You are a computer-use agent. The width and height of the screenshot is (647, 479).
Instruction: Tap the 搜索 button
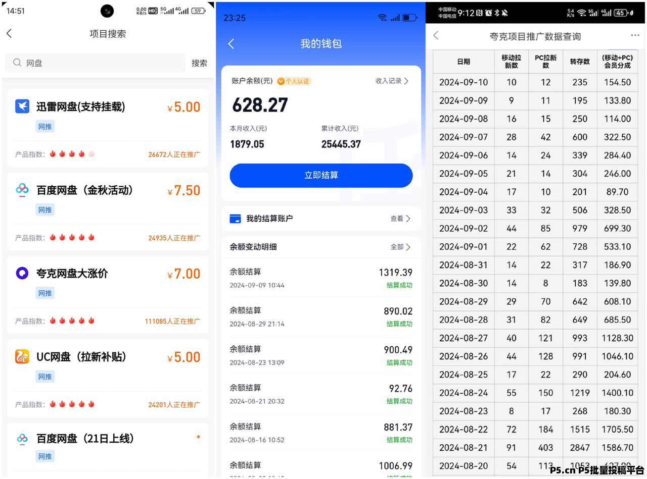tap(199, 63)
